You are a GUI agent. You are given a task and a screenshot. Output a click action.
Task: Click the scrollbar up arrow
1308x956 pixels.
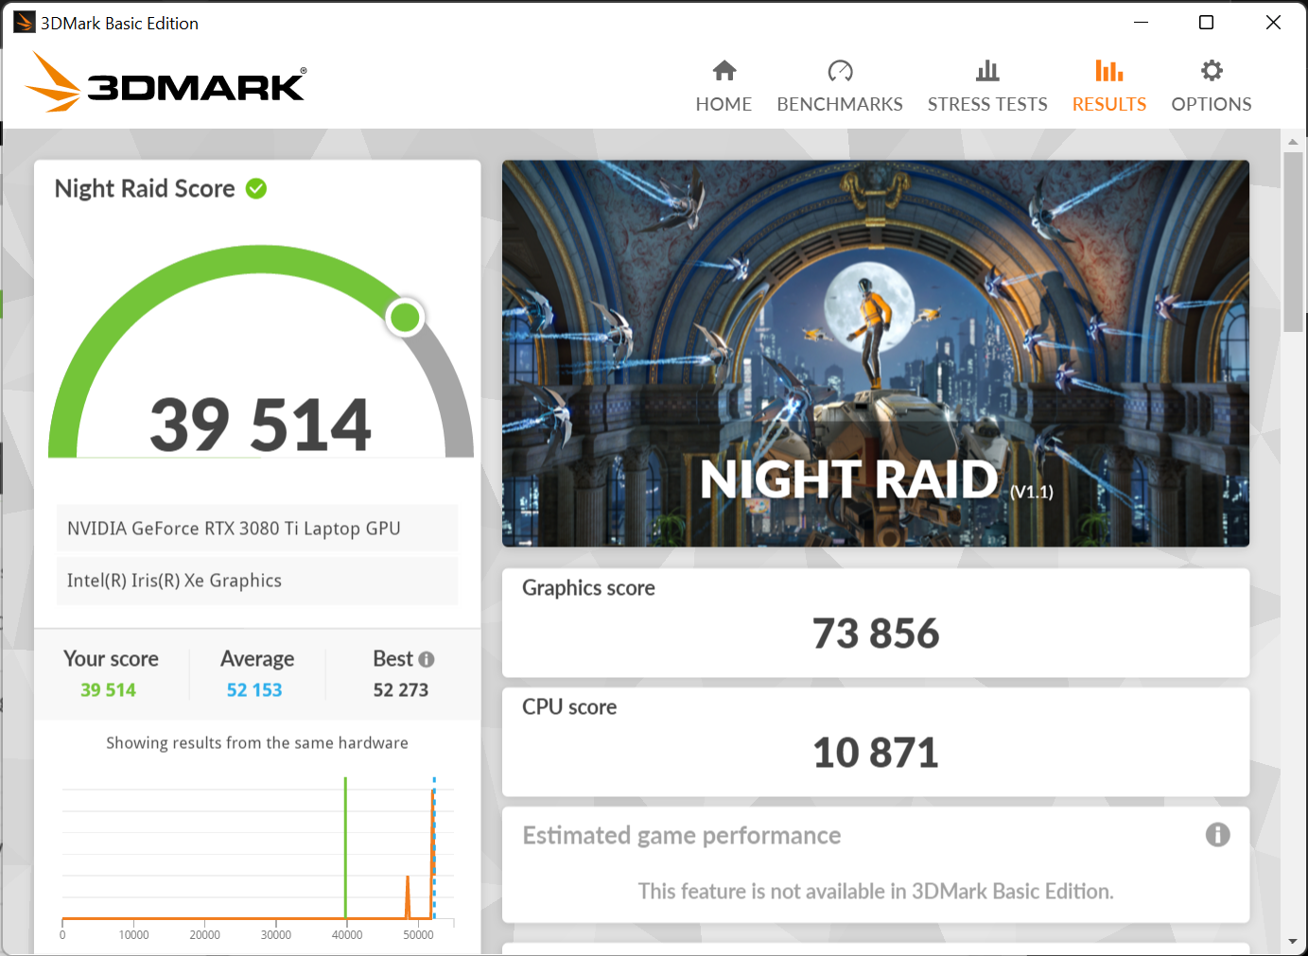[x=1293, y=142]
